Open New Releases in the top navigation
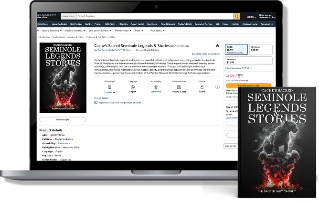Viewport: 319px width, 201px height. click(x=168, y=24)
